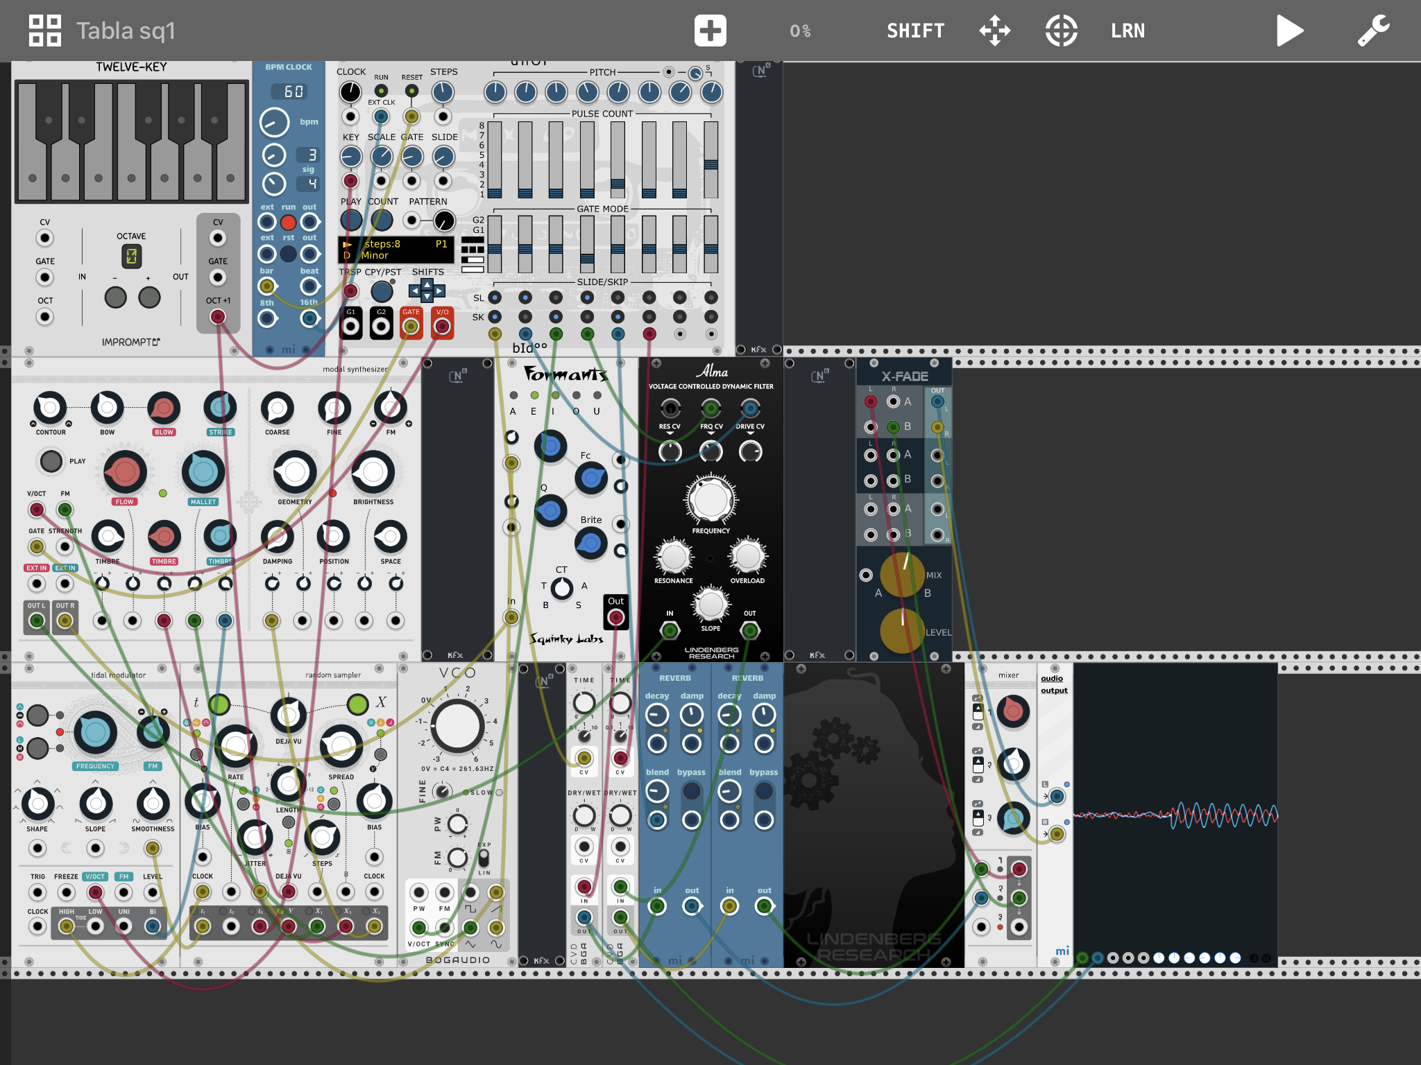Viewport: 1421px width, 1065px height.
Task: Open the module grid browser icon
Action: coord(45,31)
